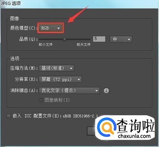This screenshot has width=159, height=147.
Task: Click the chaxunla.com watermark link
Action: pos(134,136)
